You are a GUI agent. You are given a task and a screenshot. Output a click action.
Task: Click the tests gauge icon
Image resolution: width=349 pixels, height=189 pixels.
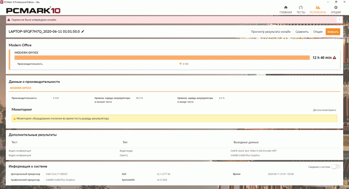click(301, 7)
